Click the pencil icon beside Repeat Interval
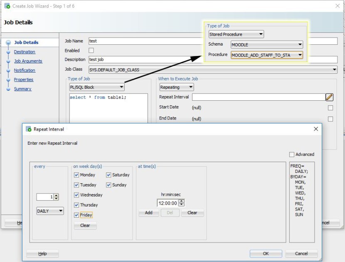 pos(329,97)
